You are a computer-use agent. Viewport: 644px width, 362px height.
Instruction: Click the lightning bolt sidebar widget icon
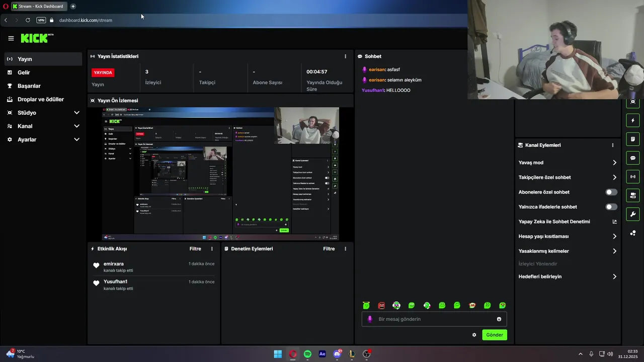click(633, 121)
